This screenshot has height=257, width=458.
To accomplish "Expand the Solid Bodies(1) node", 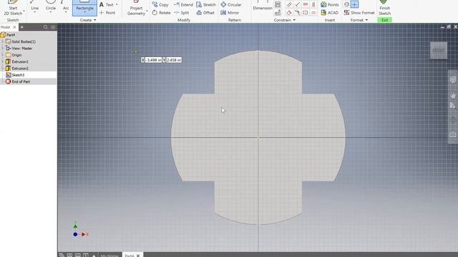I will 2,41.
